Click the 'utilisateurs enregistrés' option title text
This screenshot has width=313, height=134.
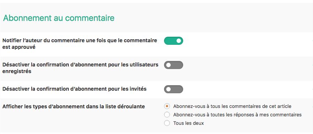click(80, 68)
